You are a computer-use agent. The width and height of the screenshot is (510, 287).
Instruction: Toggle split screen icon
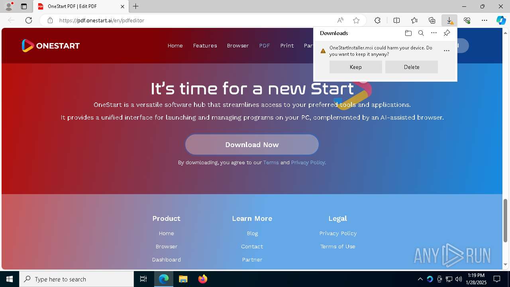click(x=396, y=20)
